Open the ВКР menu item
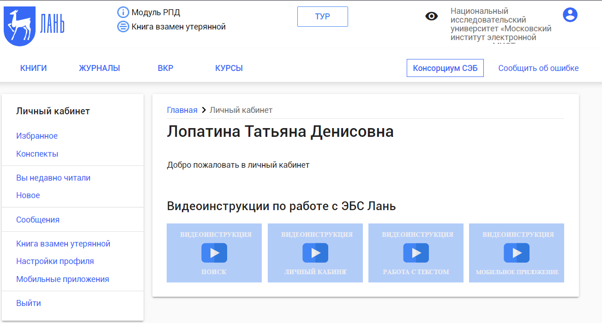602x323 pixels. (x=165, y=68)
